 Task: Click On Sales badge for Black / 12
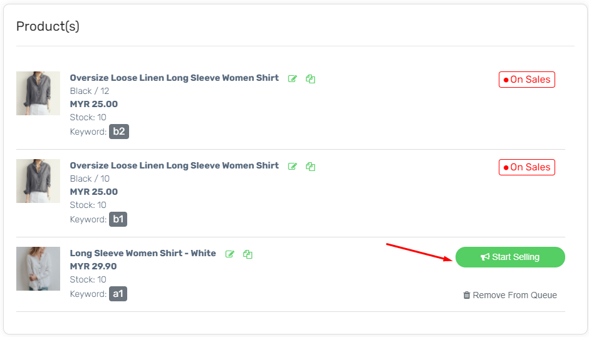[527, 80]
